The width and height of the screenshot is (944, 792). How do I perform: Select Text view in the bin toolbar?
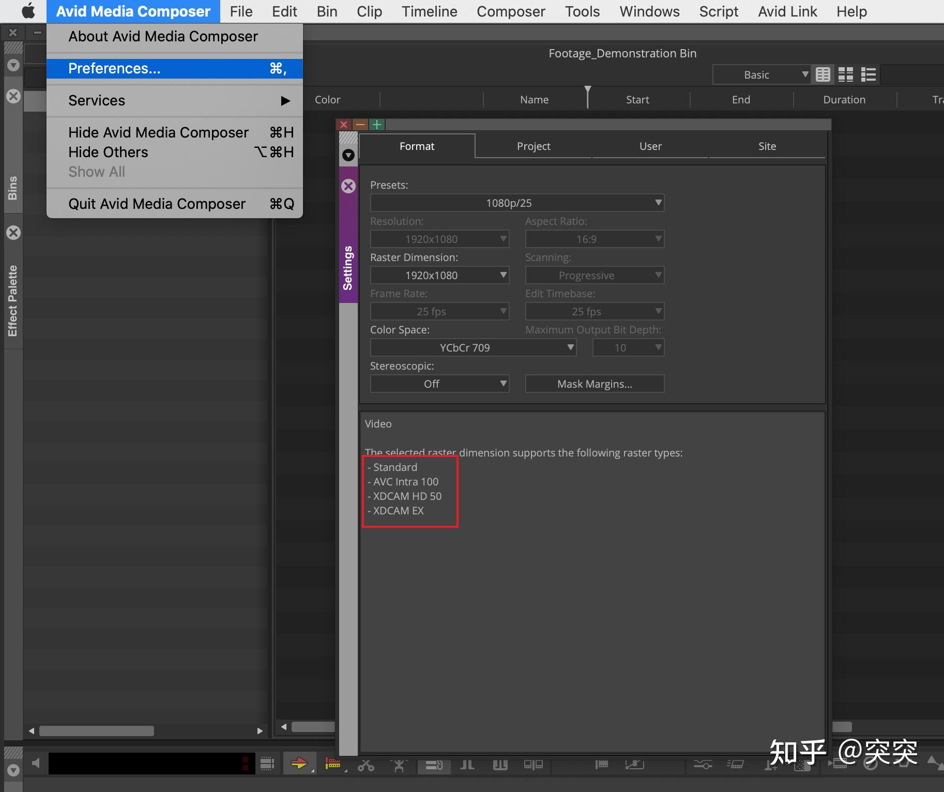point(823,75)
